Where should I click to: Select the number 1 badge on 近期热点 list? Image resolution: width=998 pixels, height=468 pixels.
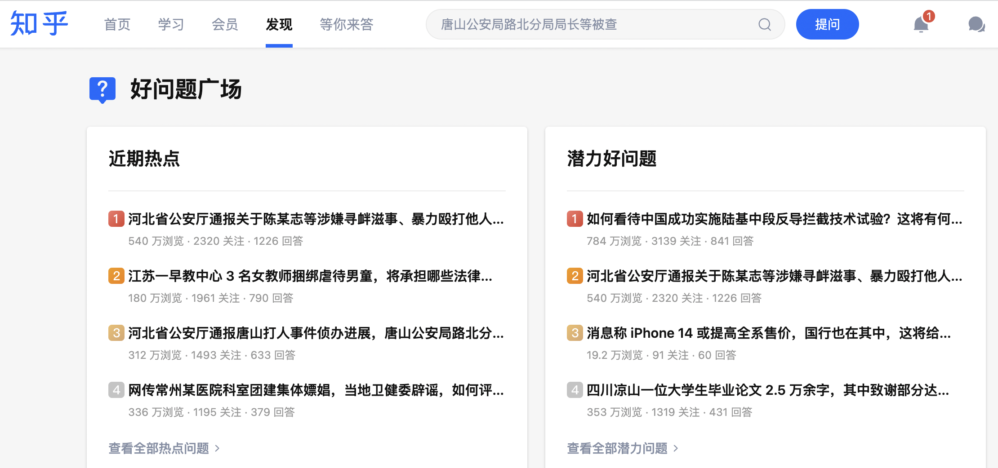click(116, 219)
